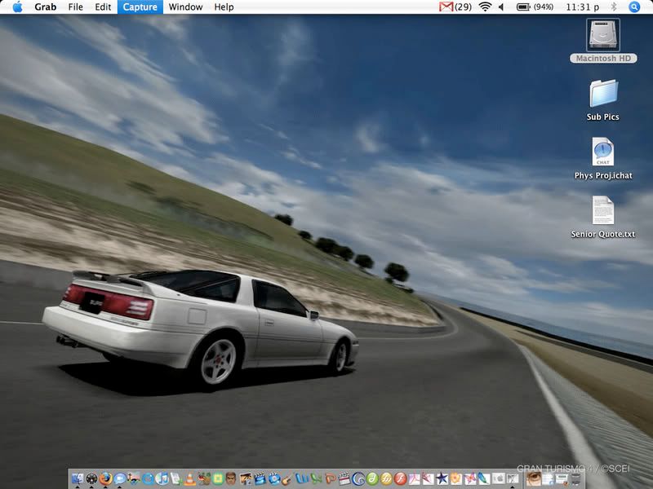Viewport: 653px width, 489px height.
Task: Open the eye picture in the Dock
Action: pos(534,479)
